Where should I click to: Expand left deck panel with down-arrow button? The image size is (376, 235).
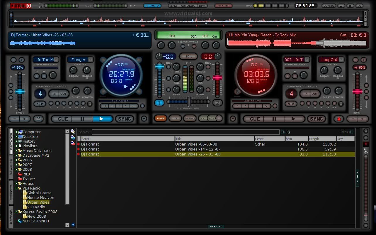(x=144, y=119)
